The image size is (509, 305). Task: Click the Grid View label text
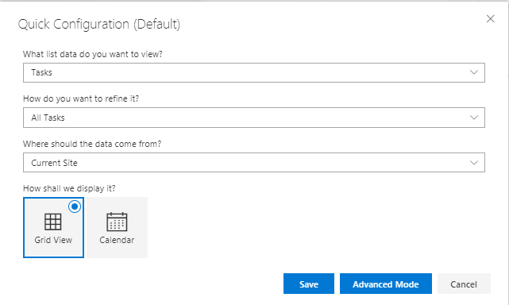click(x=53, y=240)
